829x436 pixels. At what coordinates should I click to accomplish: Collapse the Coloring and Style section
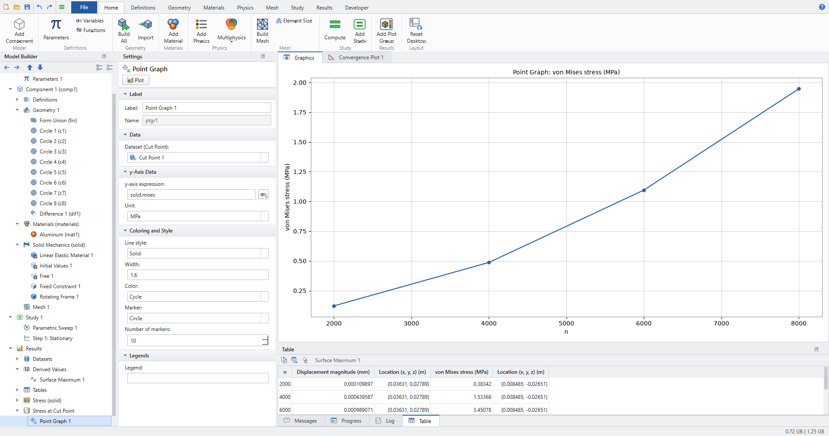[125, 231]
